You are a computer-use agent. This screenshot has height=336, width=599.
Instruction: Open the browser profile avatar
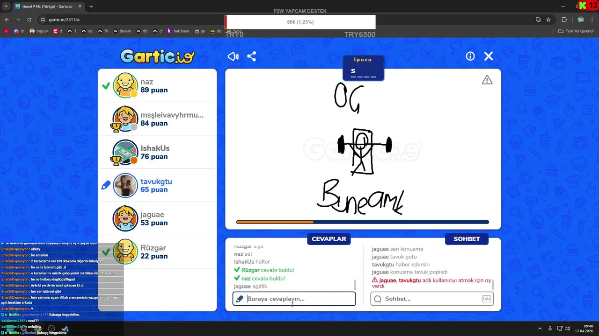coord(581,20)
